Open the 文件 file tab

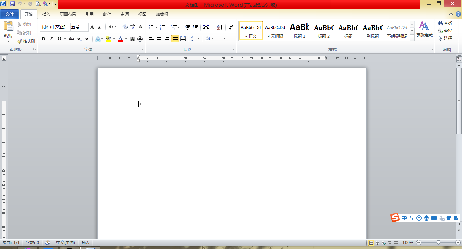(9, 14)
